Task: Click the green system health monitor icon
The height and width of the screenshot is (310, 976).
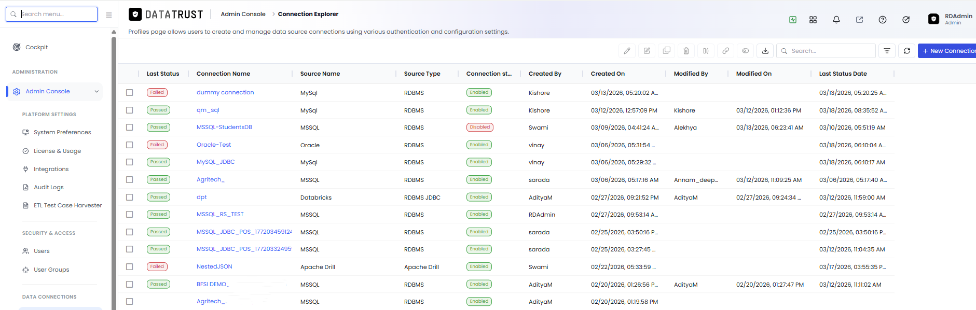Action: click(x=793, y=20)
